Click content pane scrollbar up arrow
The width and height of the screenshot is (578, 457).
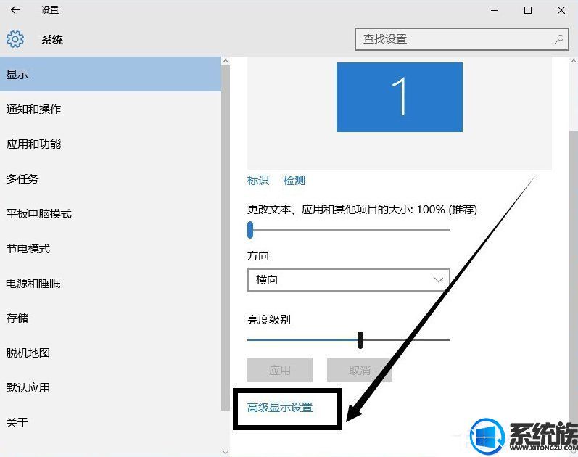coord(574,61)
